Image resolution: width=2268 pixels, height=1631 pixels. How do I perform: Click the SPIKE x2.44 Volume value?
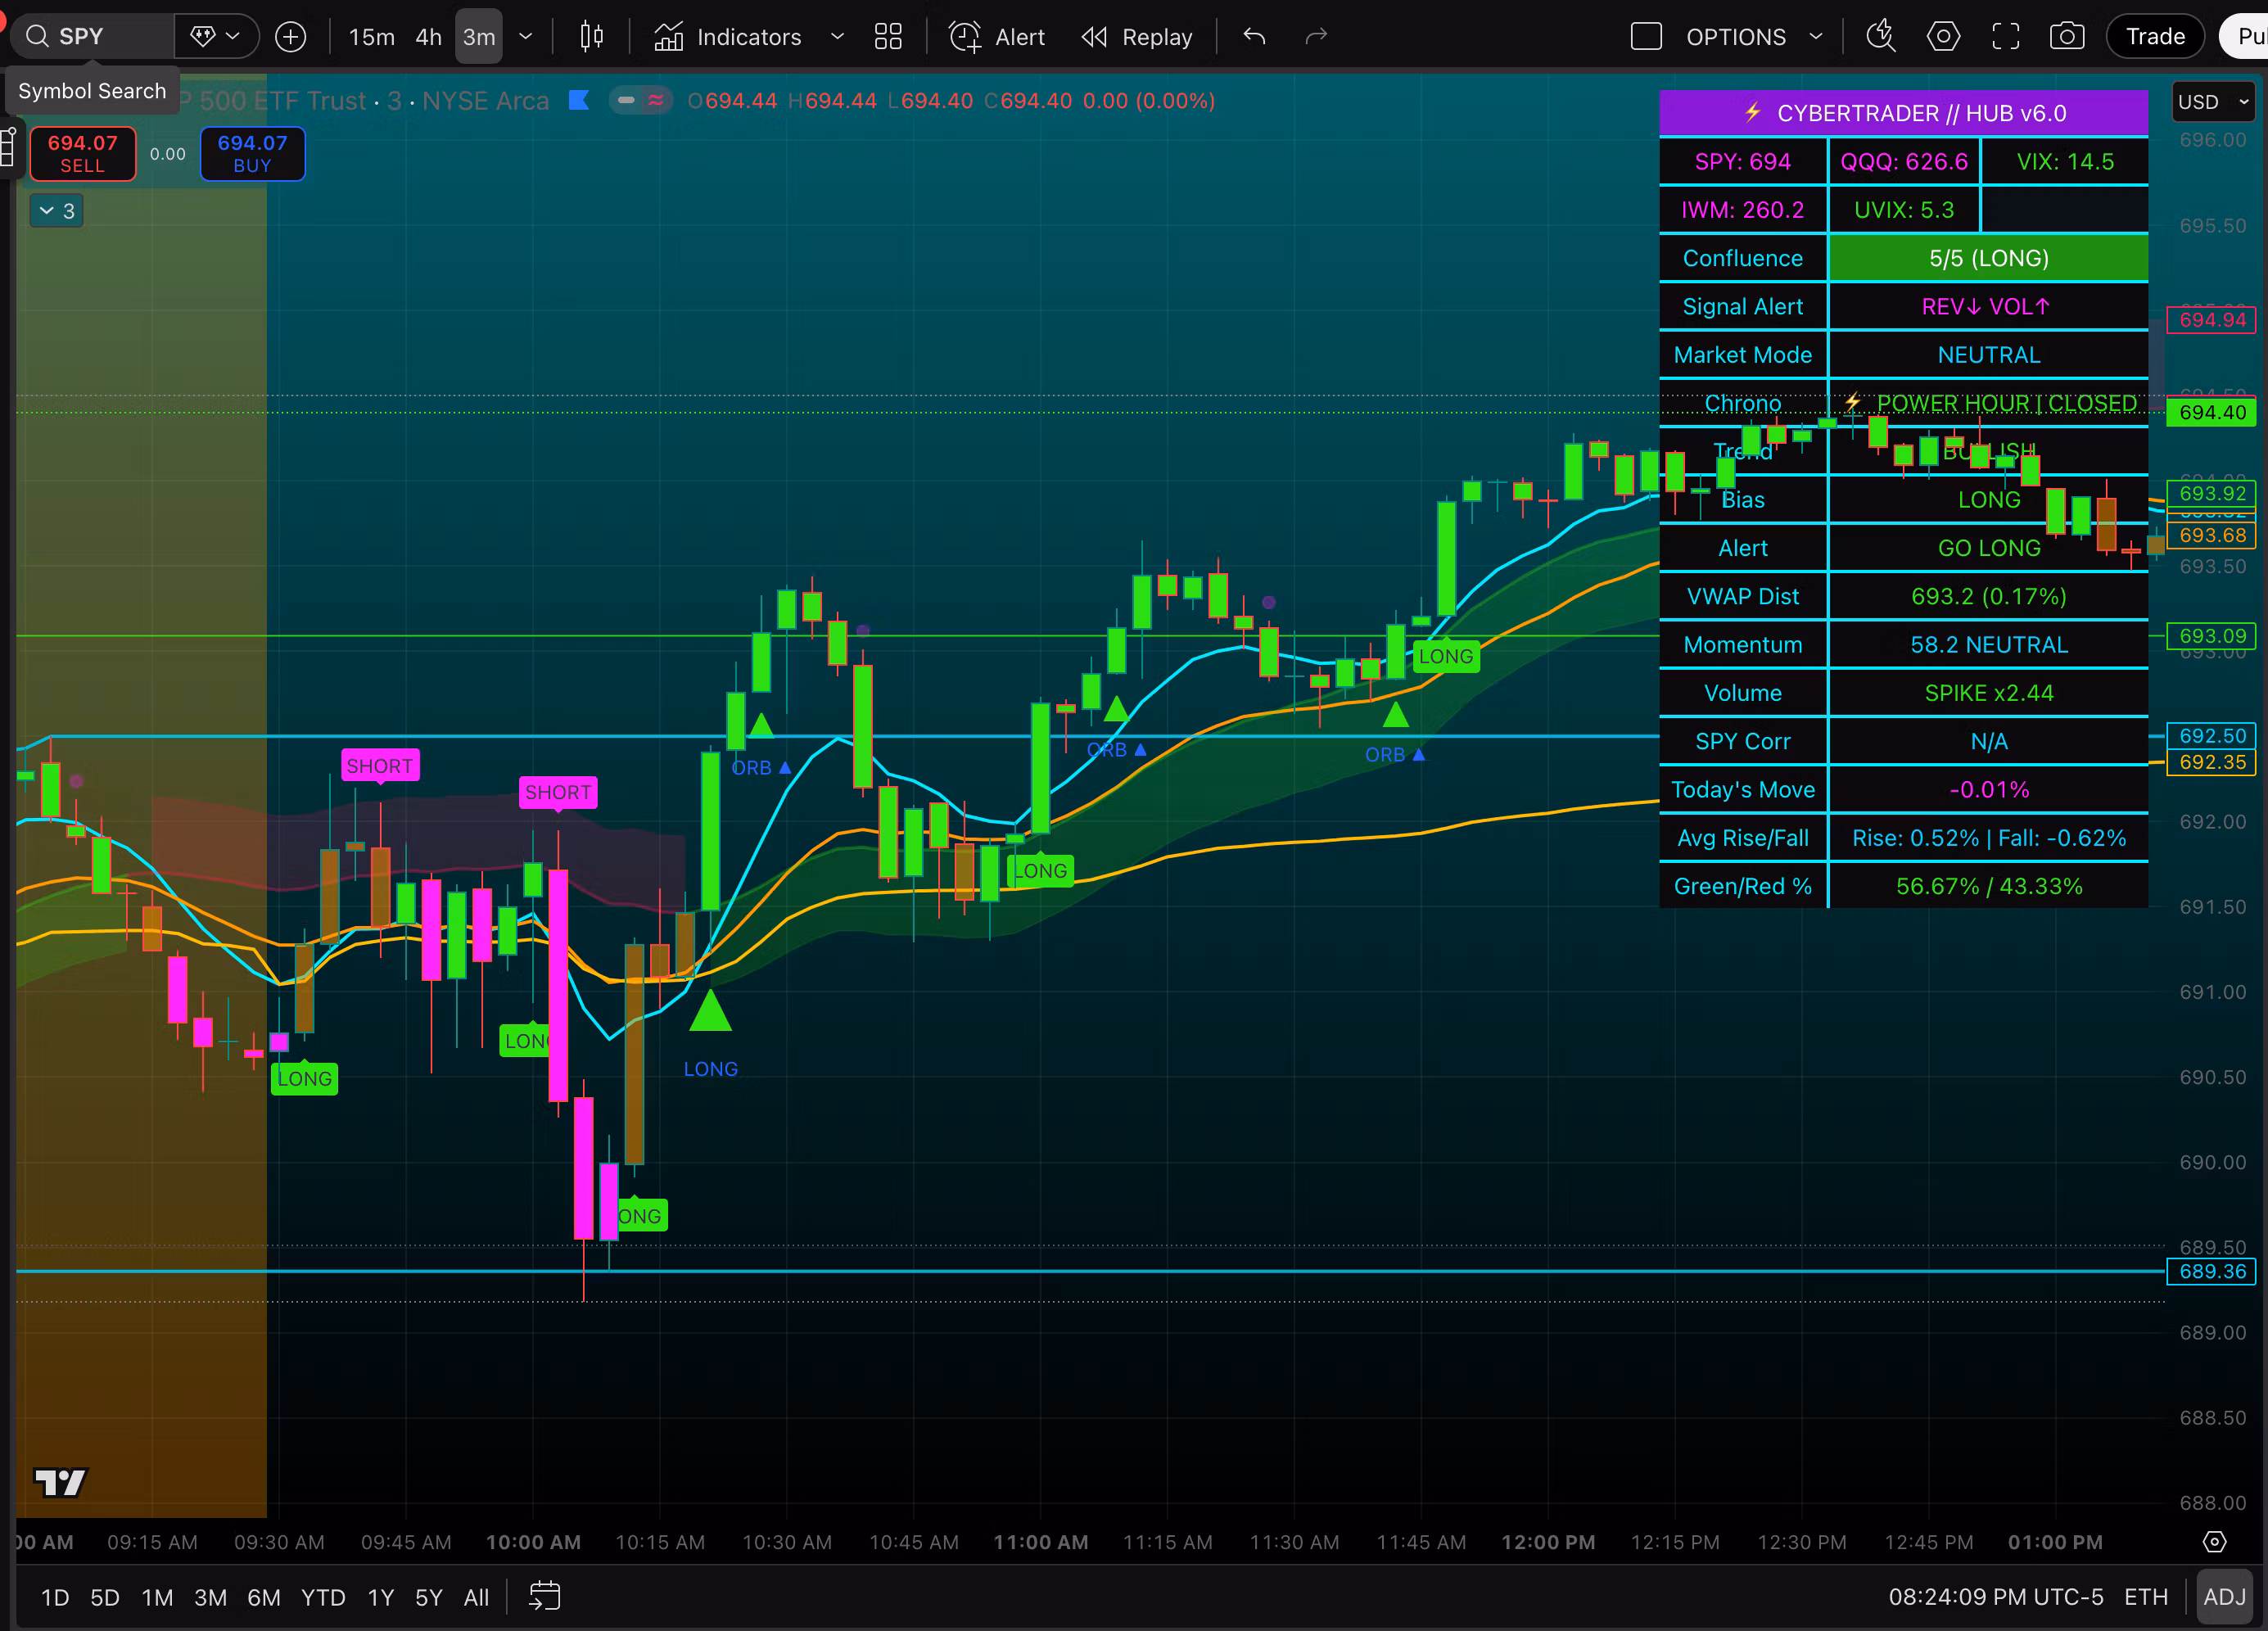1988,693
